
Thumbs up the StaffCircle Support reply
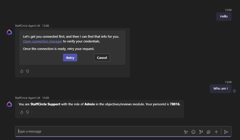coord(21,112)
